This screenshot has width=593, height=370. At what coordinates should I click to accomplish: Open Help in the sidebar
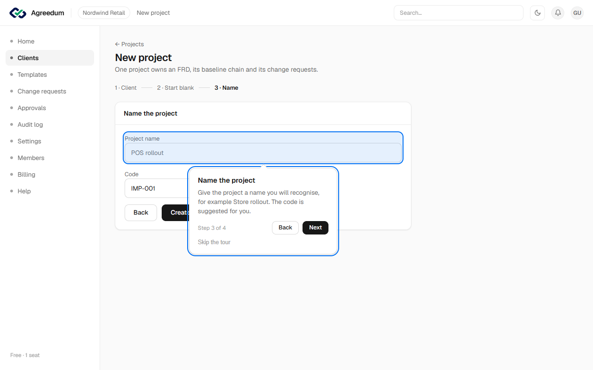(50, 191)
